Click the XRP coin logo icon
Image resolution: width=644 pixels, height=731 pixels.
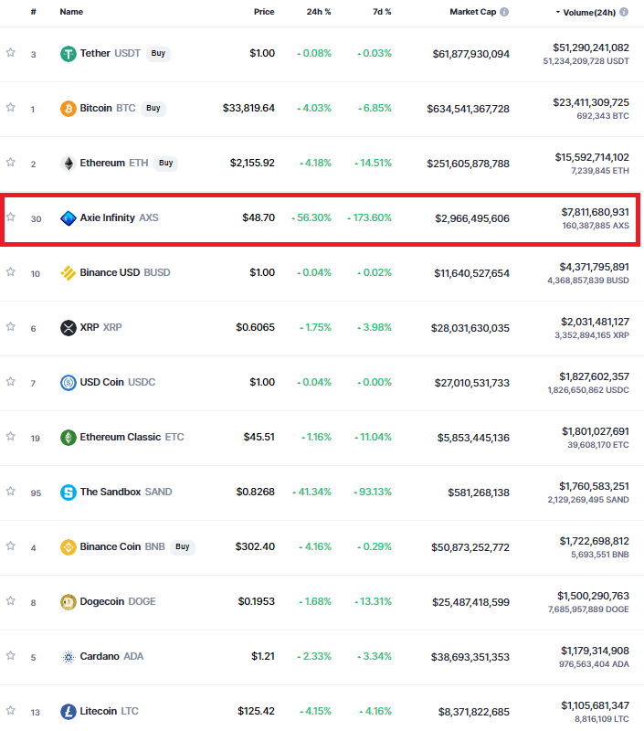pos(68,328)
